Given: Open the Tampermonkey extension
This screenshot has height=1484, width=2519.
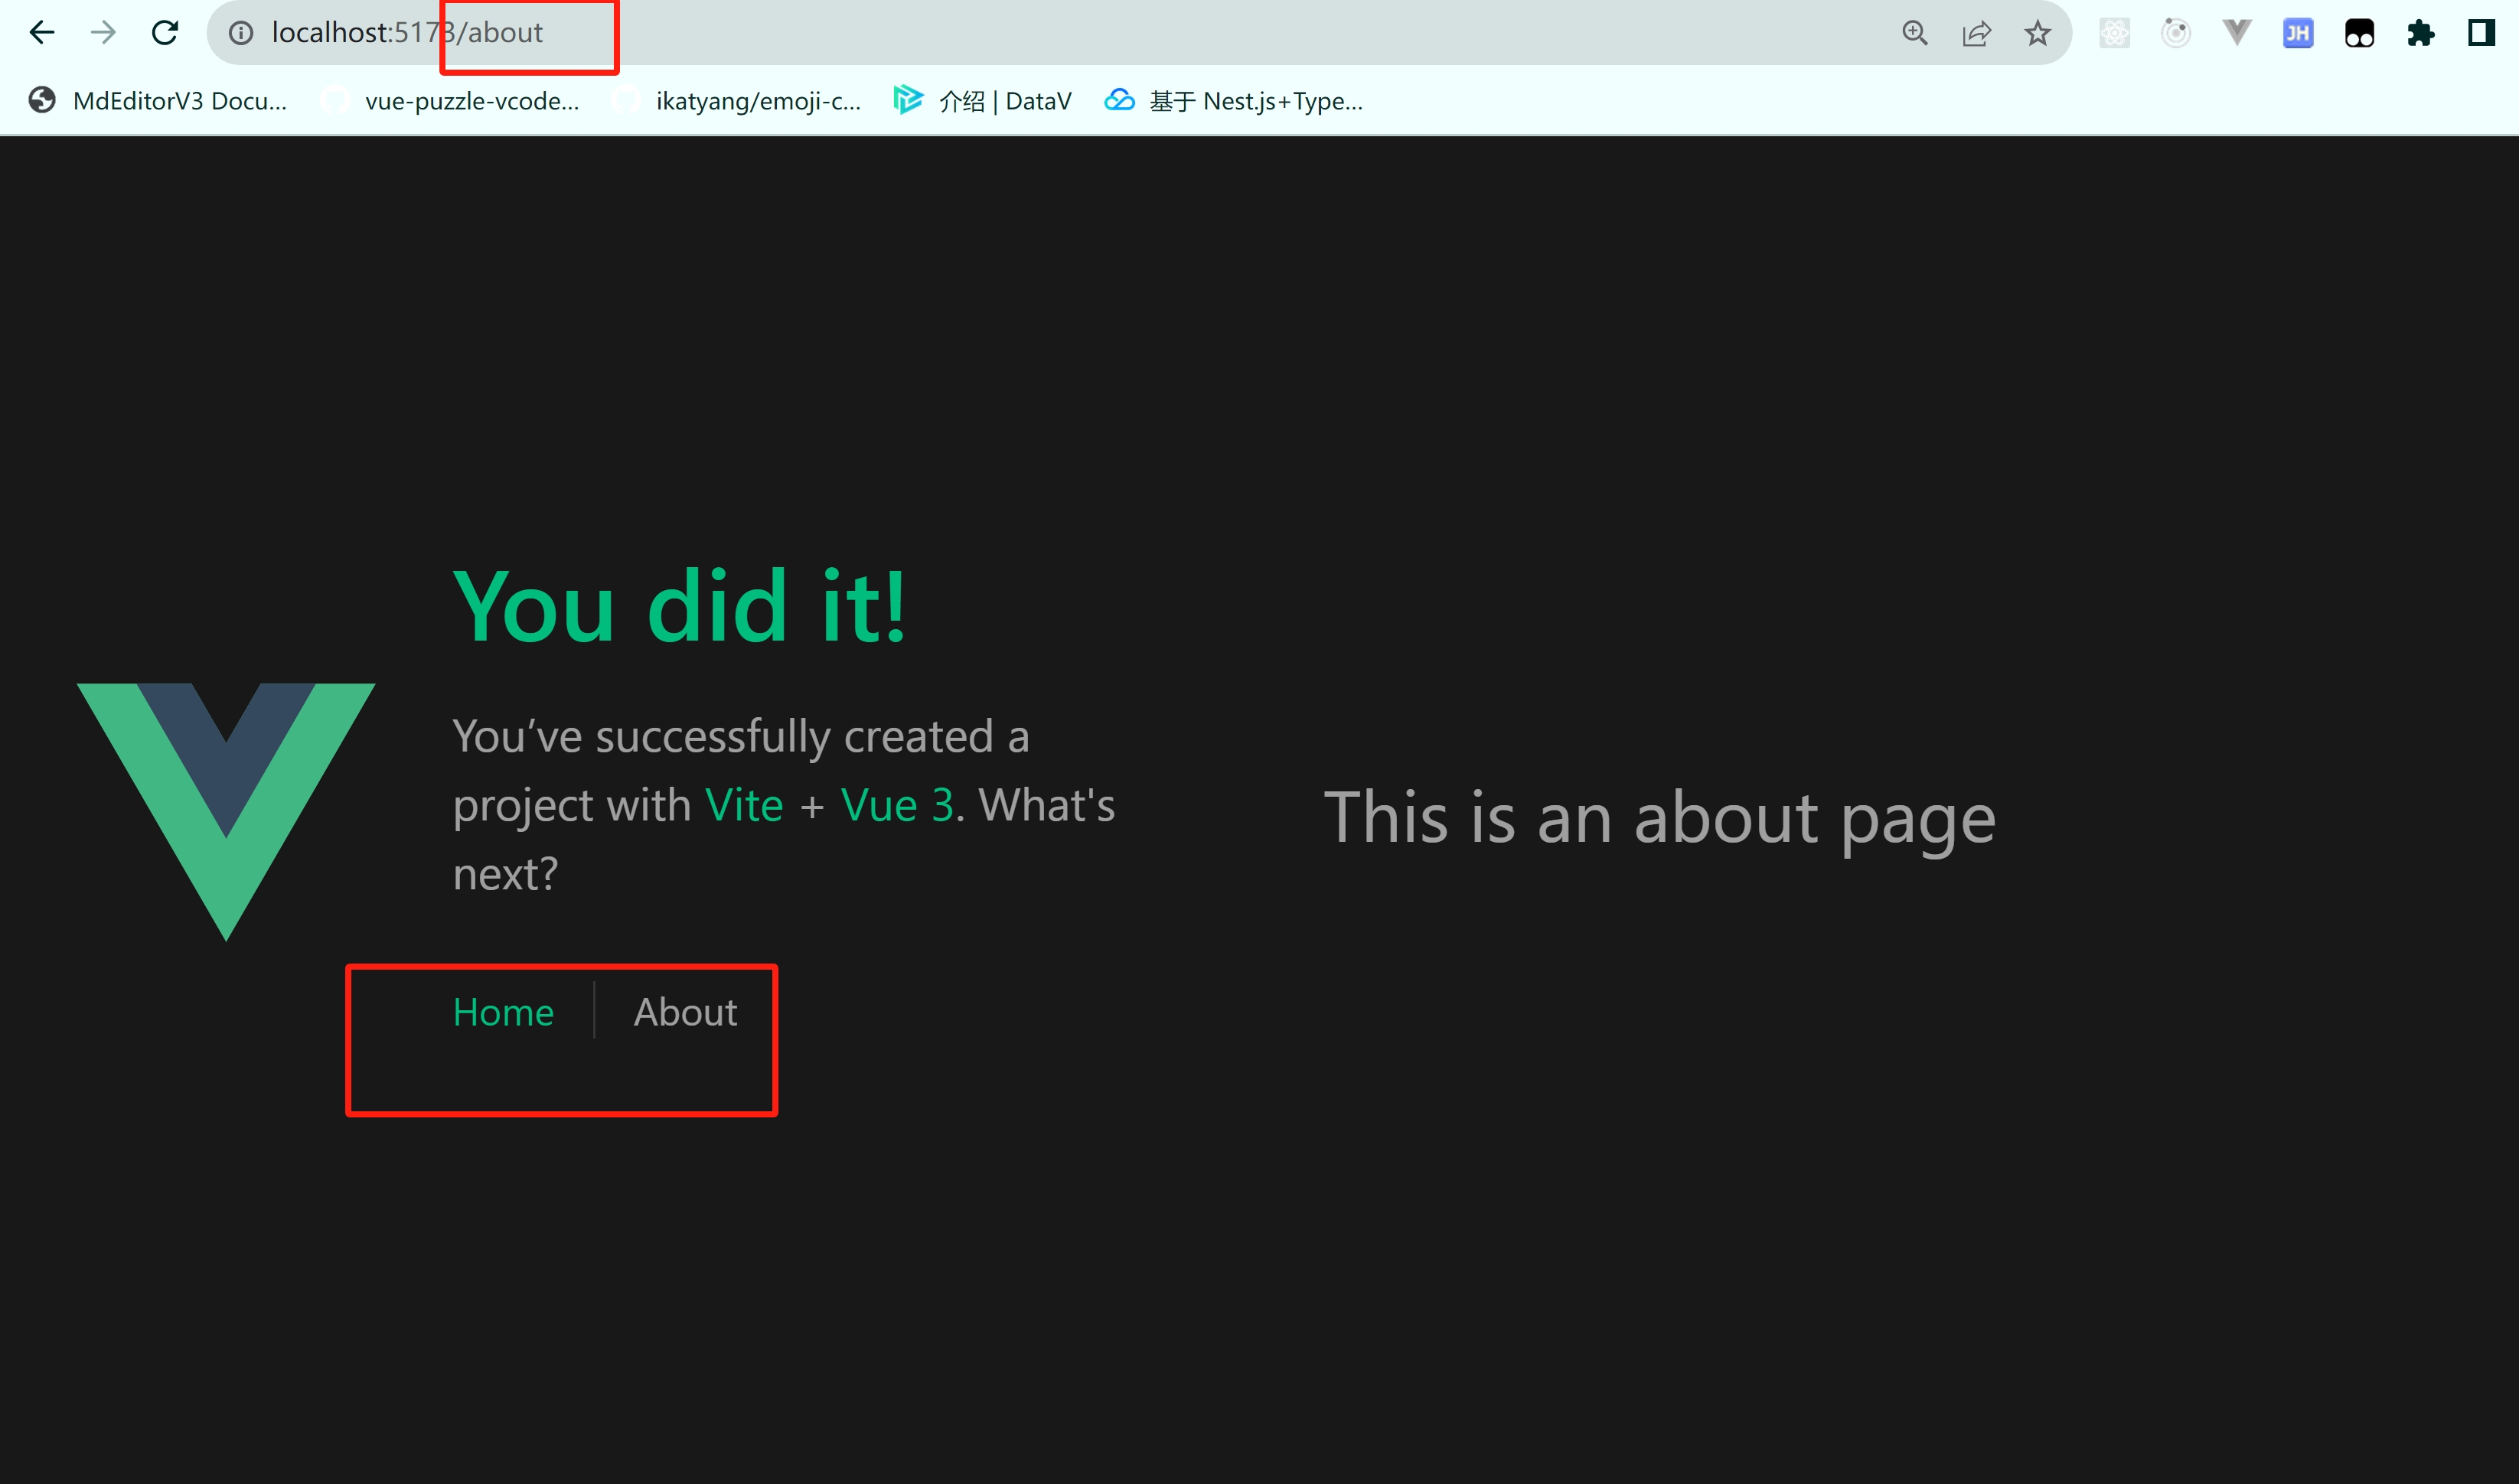Looking at the screenshot, I should coord(2359,33).
